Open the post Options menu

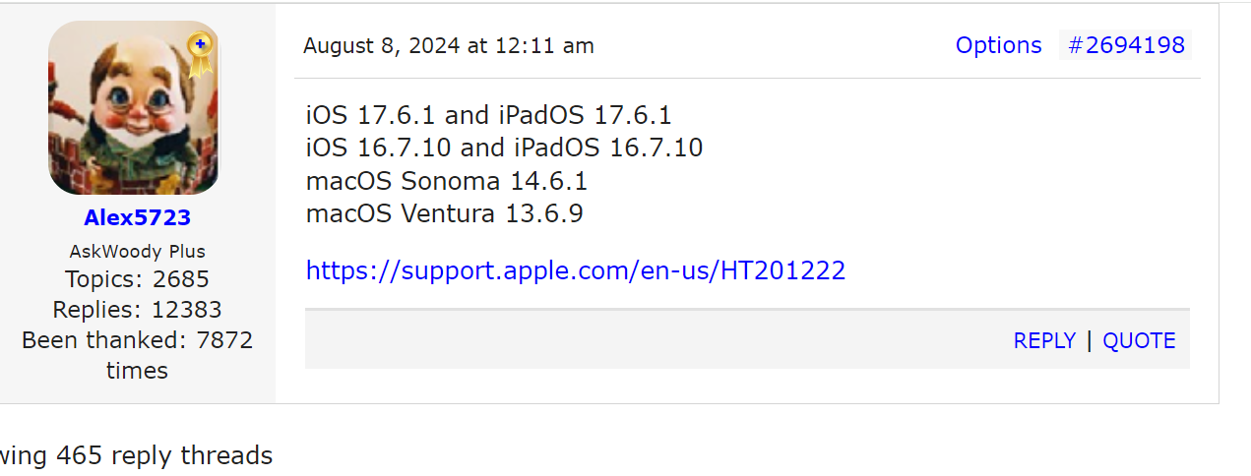(x=998, y=45)
